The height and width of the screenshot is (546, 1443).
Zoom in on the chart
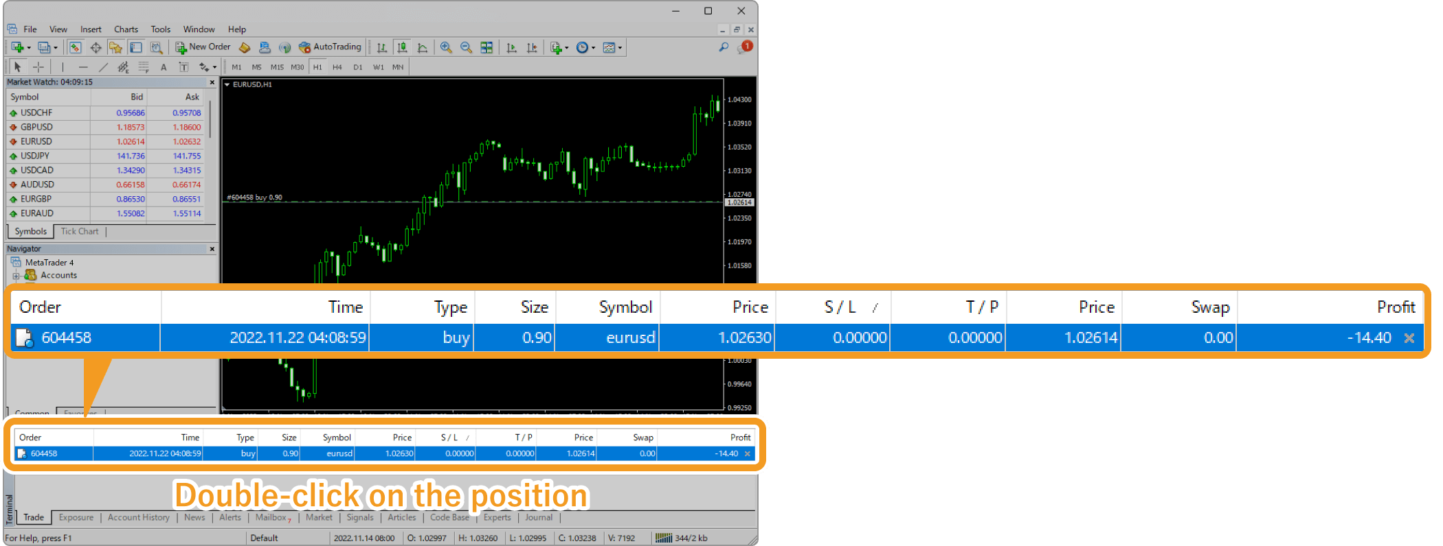point(446,47)
